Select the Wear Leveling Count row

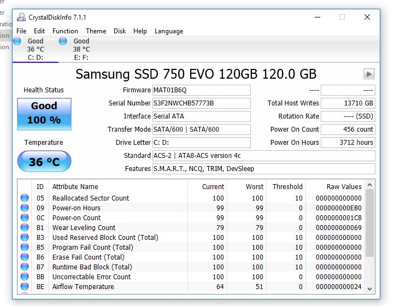191,227
